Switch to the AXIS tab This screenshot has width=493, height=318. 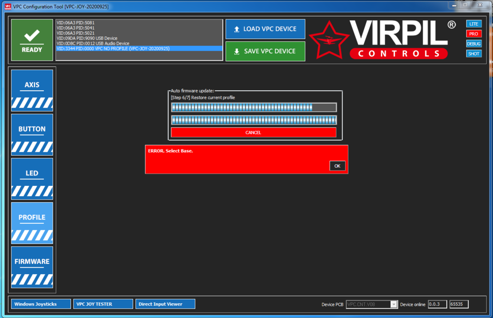click(x=32, y=91)
